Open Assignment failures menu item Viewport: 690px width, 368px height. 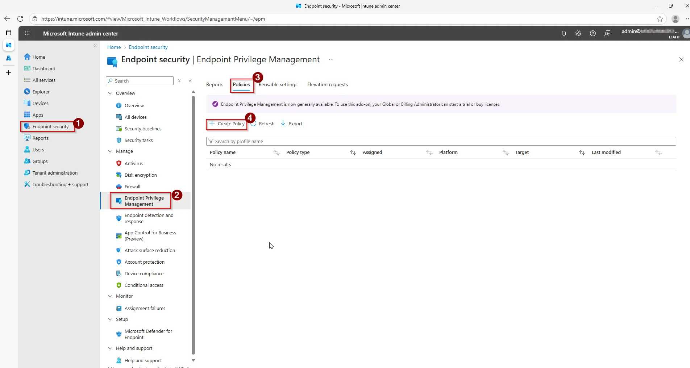145,308
